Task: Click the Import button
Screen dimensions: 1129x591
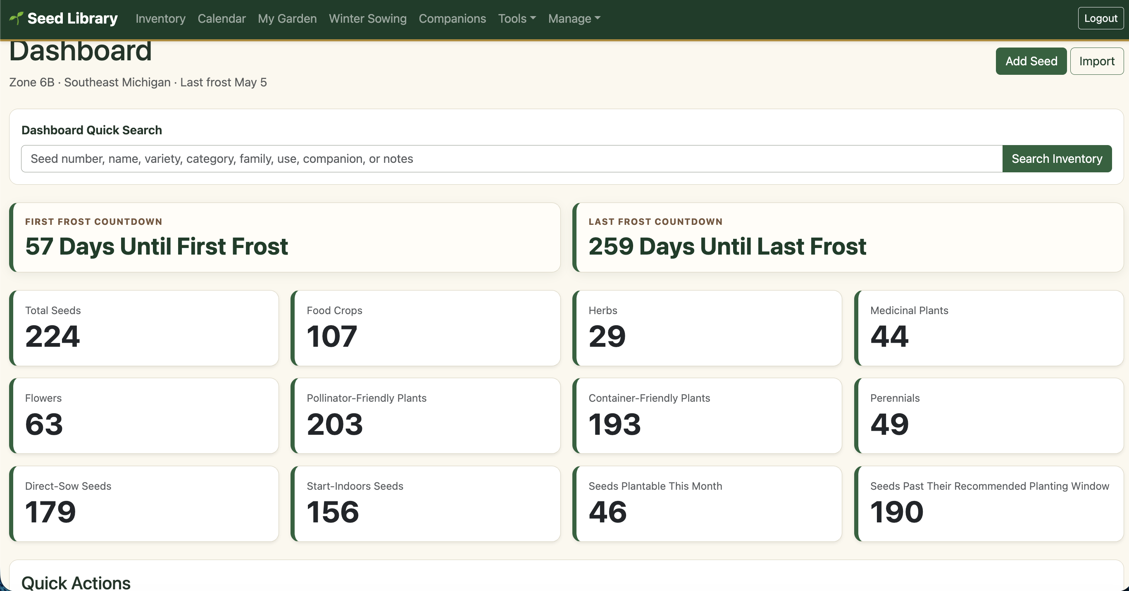Action: point(1097,61)
